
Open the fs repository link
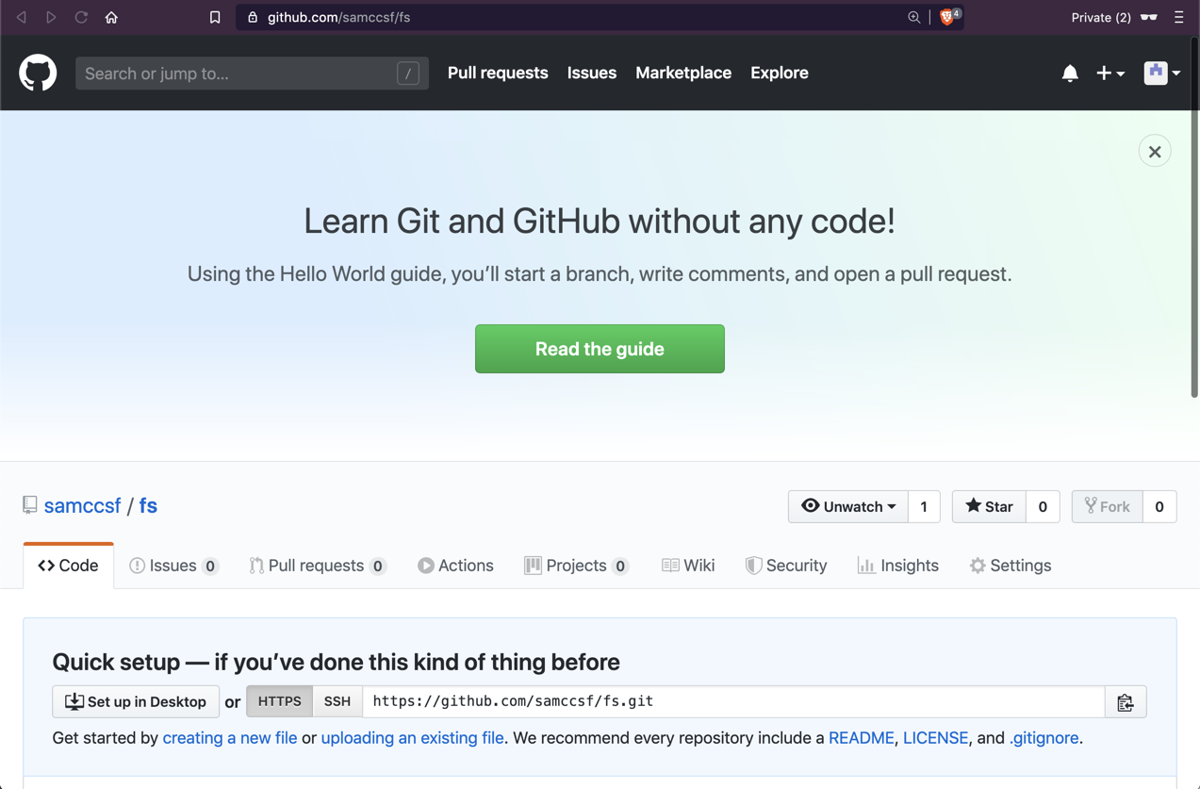(x=148, y=505)
